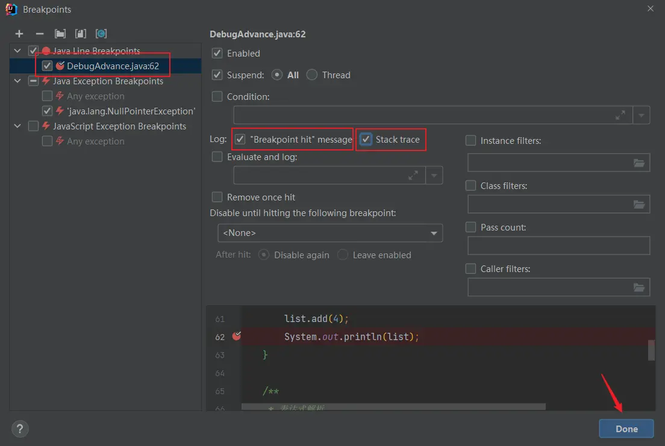Screen dimensions: 665x446
Task: Select Leave enabled radio button
Action: pyautogui.click(x=343, y=255)
